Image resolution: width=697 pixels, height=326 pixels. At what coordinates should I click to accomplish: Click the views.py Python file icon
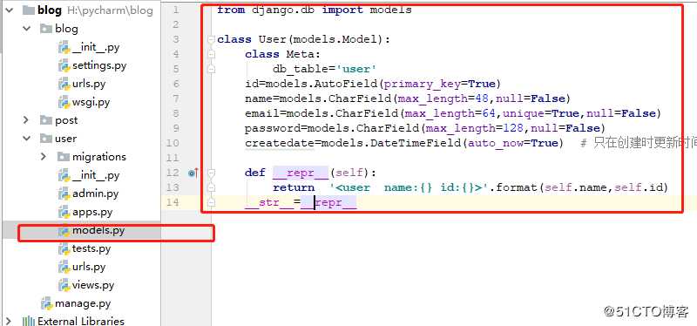point(64,285)
